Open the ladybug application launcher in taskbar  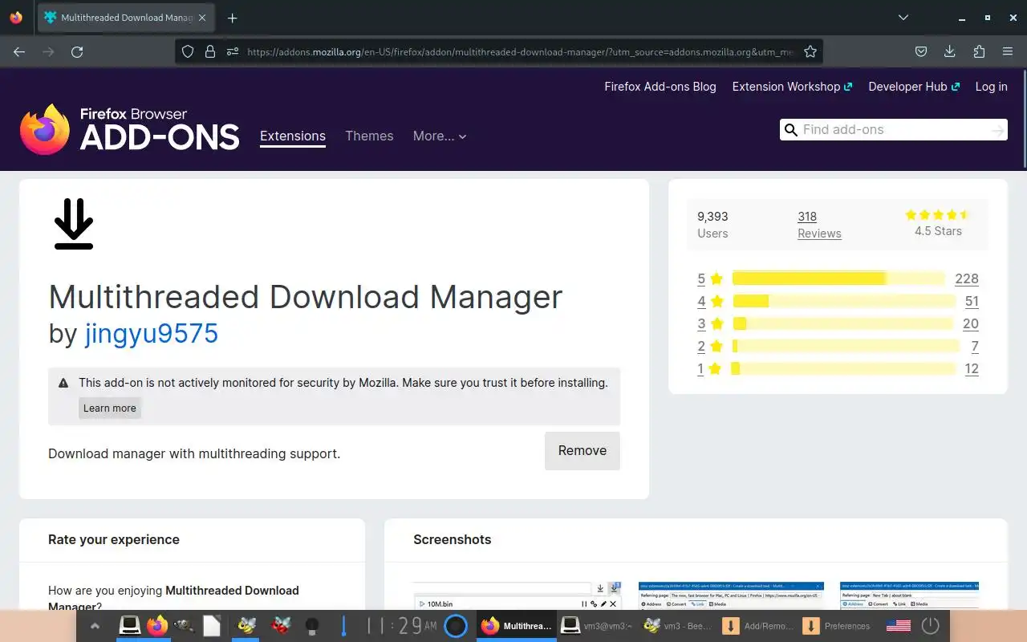(280, 626)
